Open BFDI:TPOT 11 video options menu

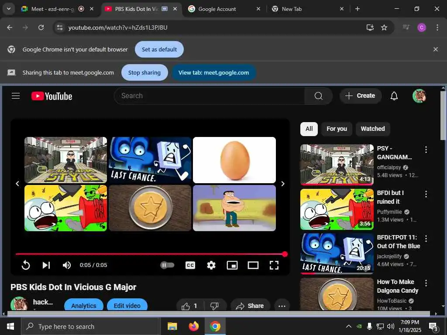click(x=426, y=239)
